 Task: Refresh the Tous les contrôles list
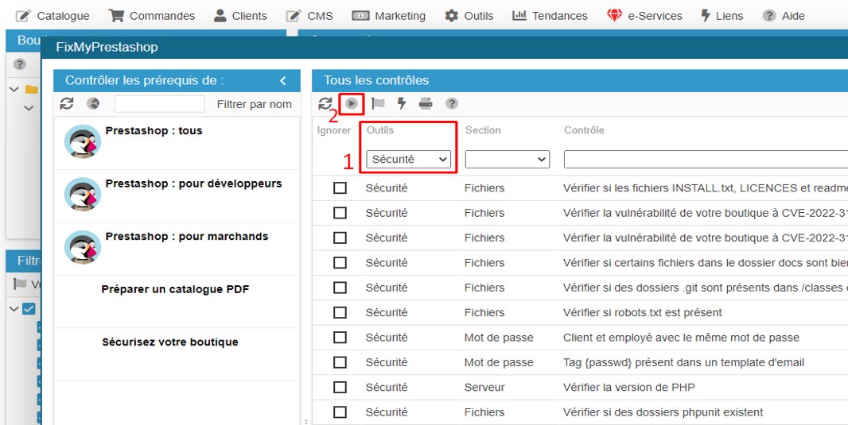(325, 103)
